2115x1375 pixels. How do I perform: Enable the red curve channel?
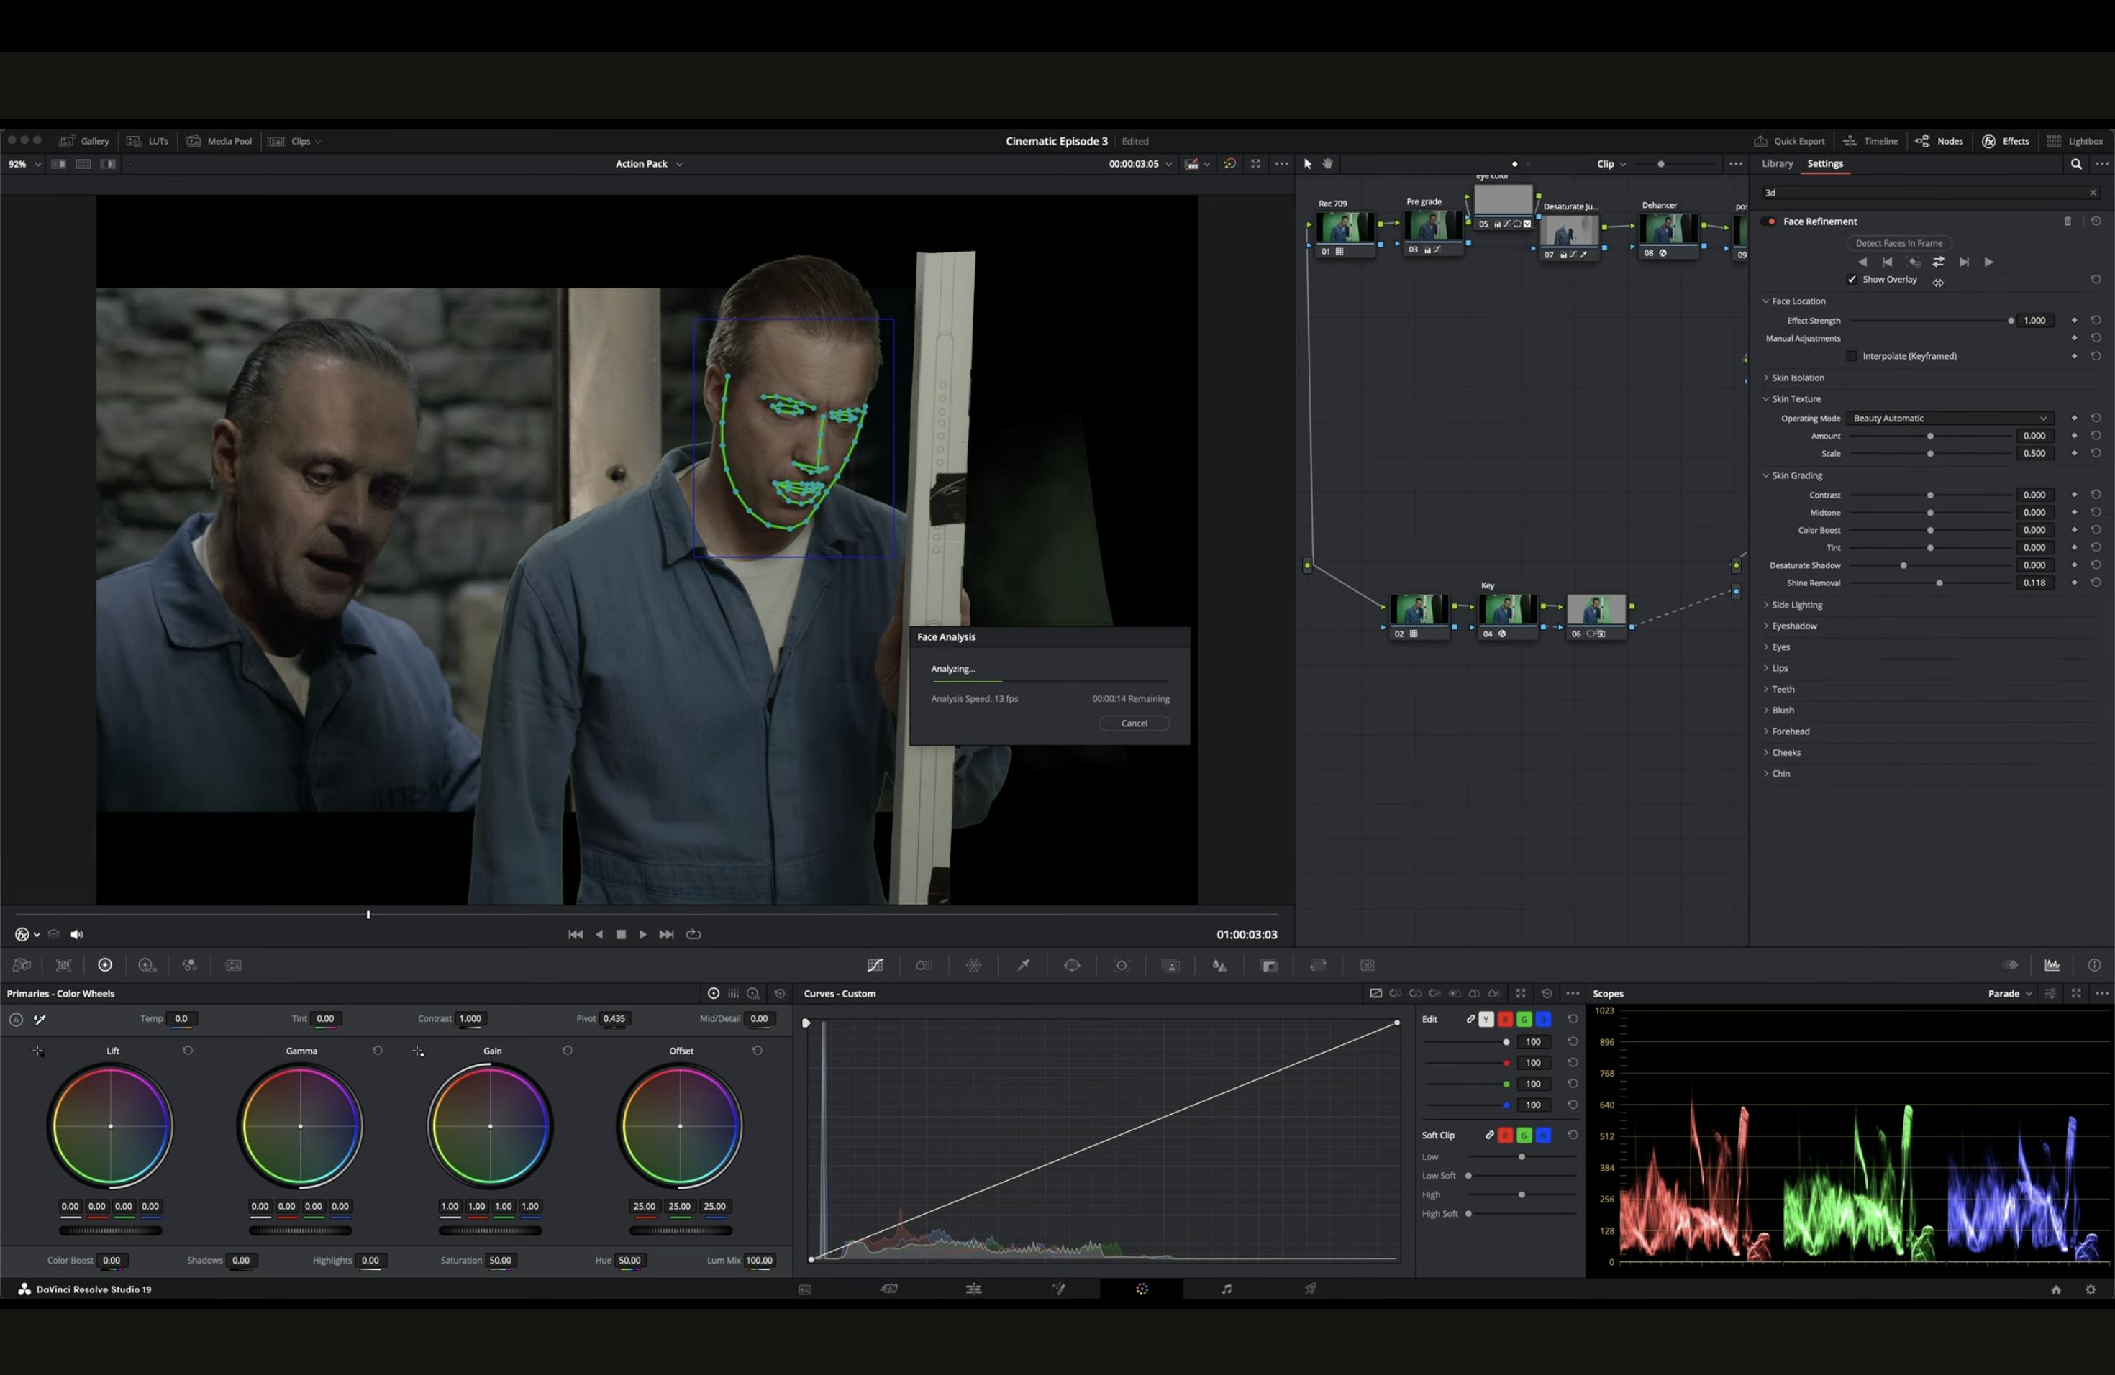[1506, 1020]
